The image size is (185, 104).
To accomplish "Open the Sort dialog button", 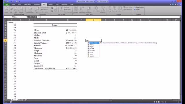I will pos(55,9).
